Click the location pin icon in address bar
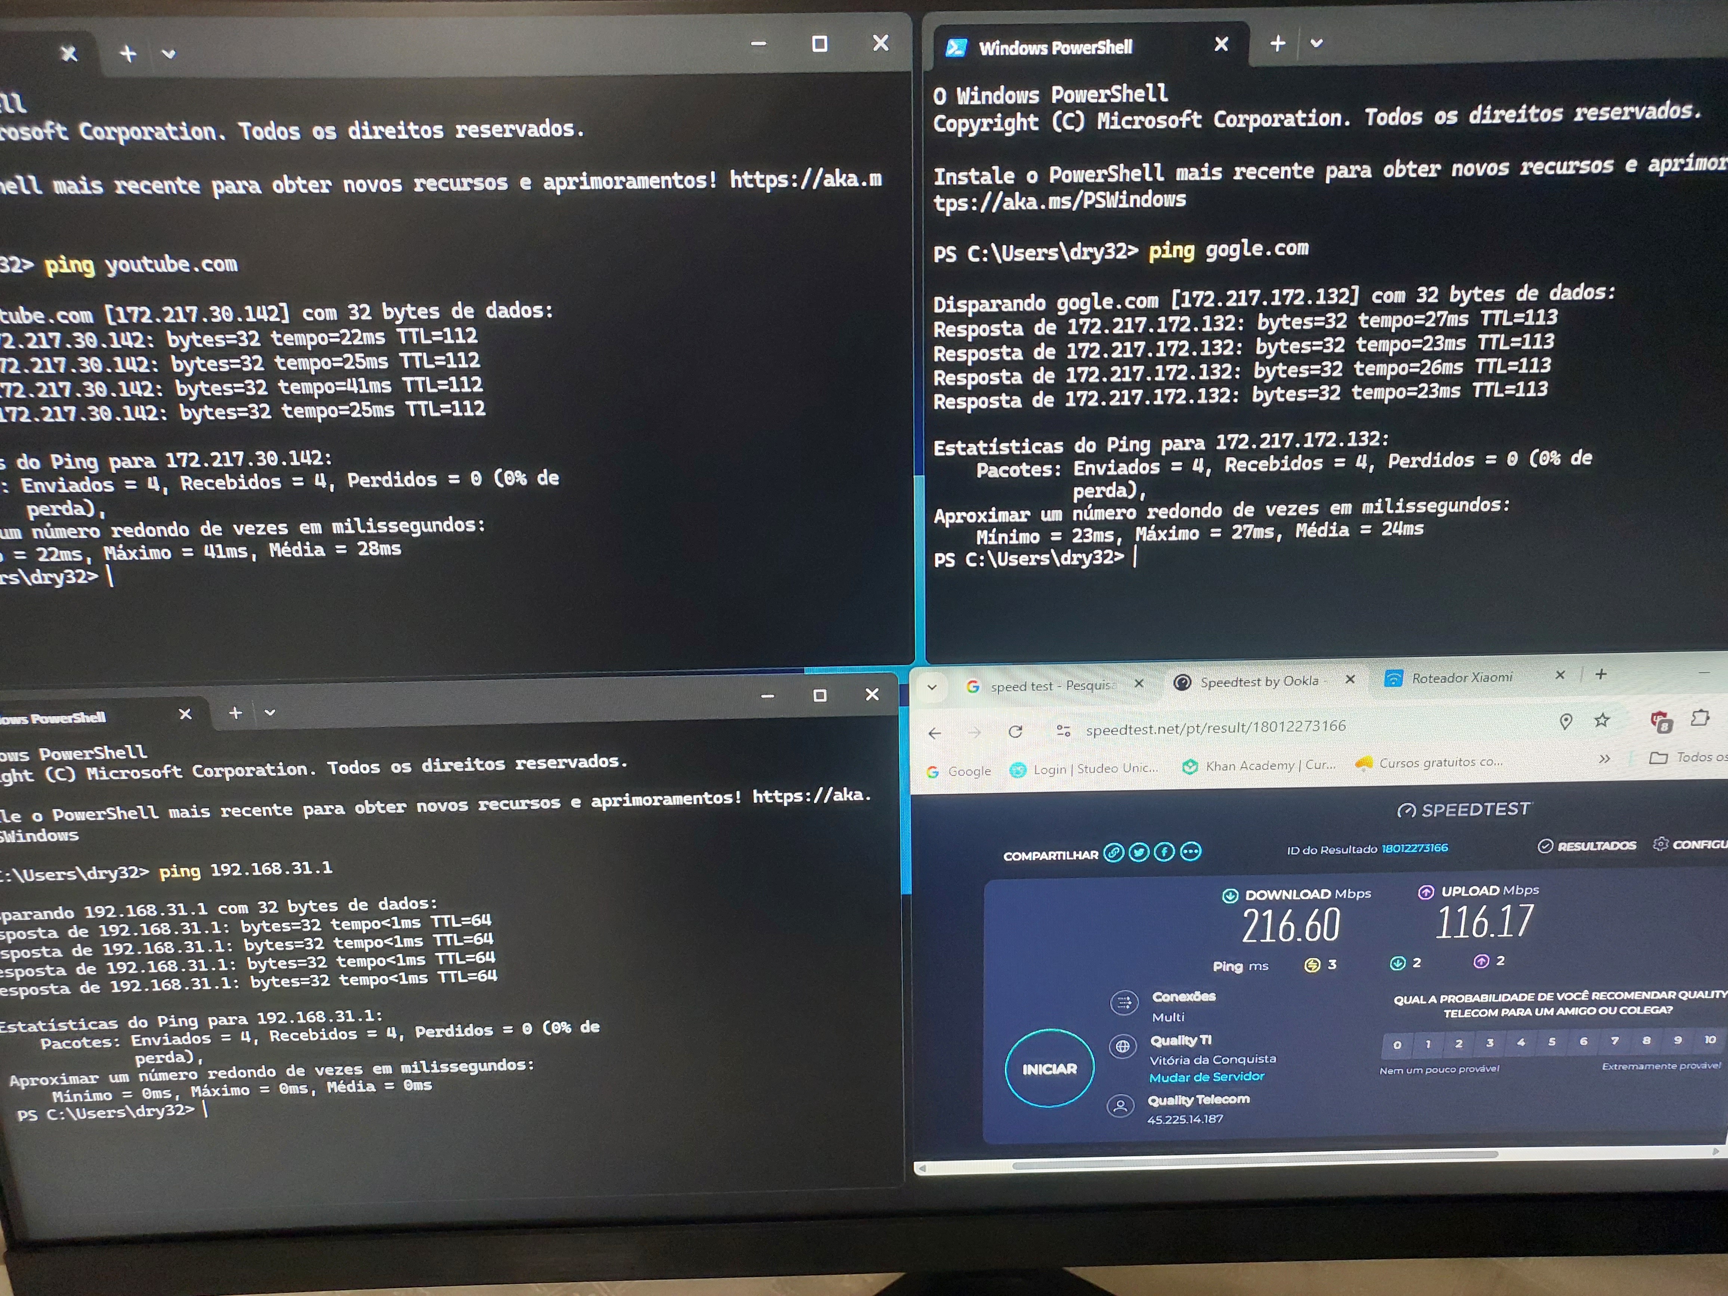This screenshot has width=1728, height=1296. coord(1565,722)
